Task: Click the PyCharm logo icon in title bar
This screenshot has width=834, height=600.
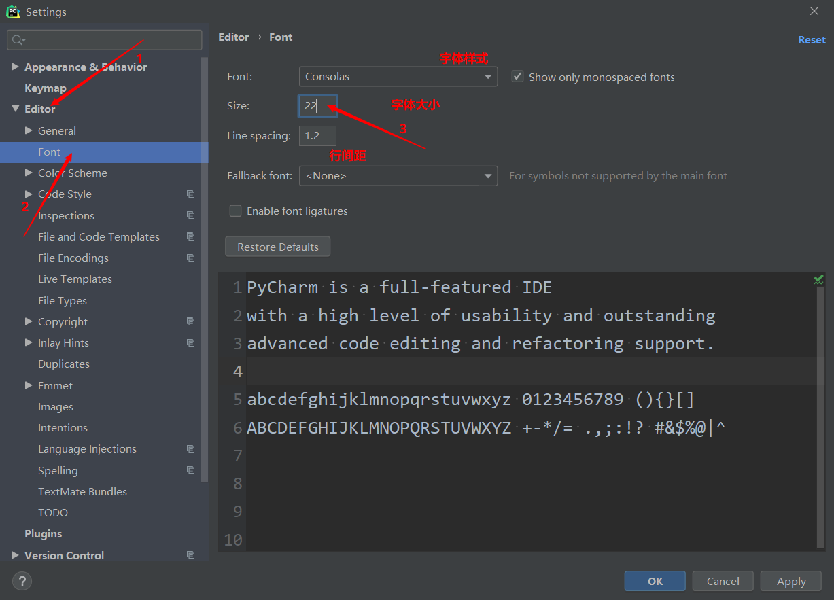Action: (13, 12)
